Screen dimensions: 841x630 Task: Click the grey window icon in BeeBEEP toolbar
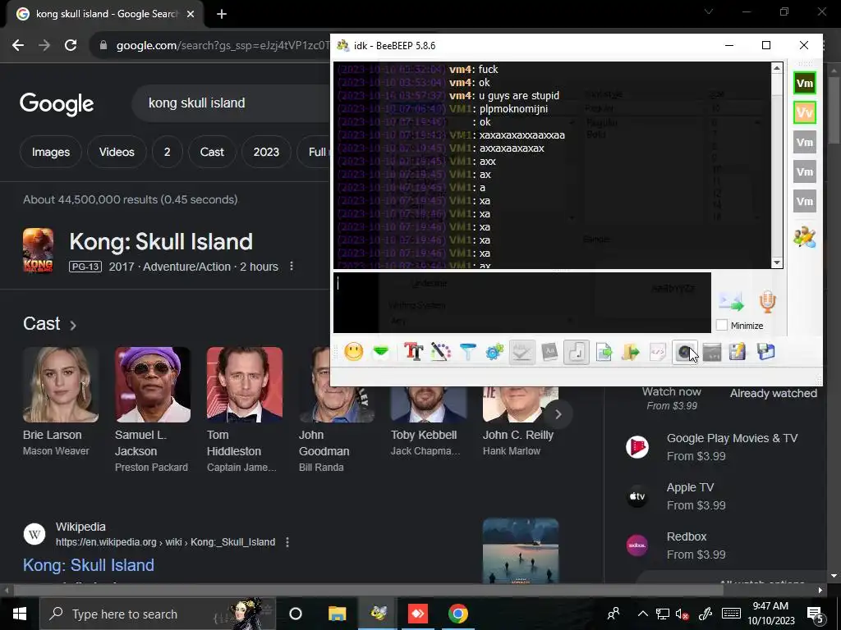click(712, 352)
